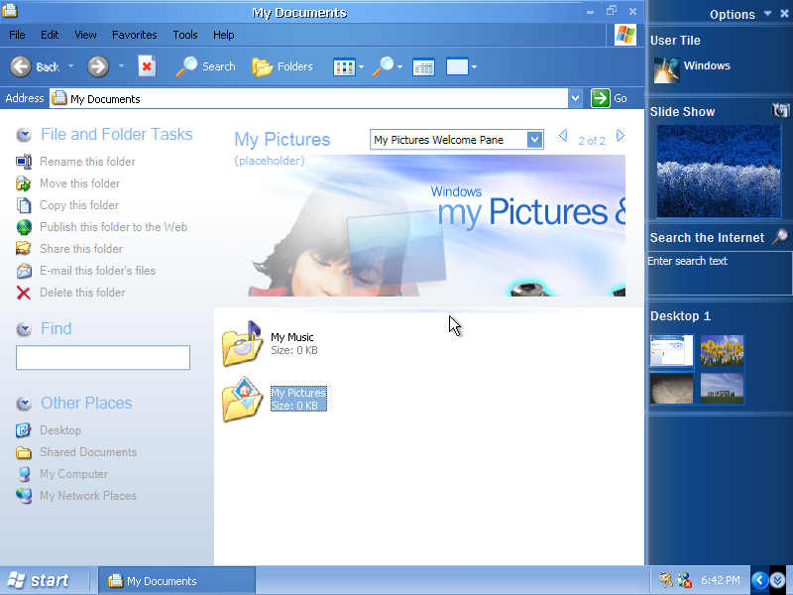
Task: Go to Desktop under Other Places
Action: tap(60, 430)
